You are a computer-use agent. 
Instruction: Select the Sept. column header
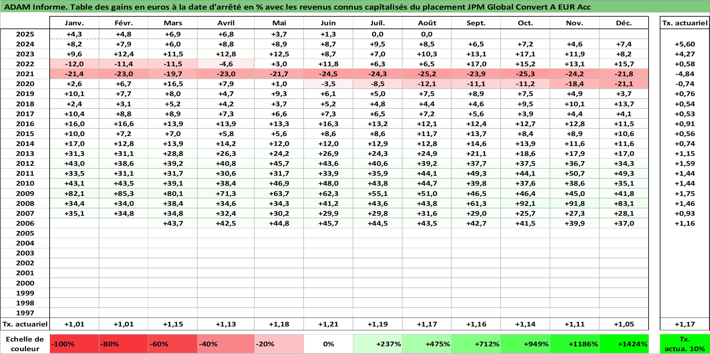(476, 23)
